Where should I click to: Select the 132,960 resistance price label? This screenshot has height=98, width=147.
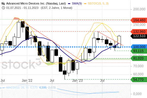(x=139, y=32)
